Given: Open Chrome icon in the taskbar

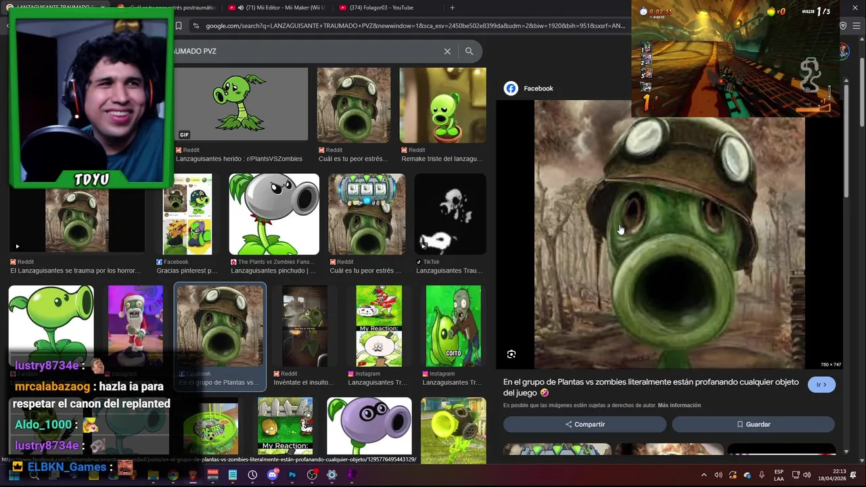Looking at the screenshot, I should [173, 475].
